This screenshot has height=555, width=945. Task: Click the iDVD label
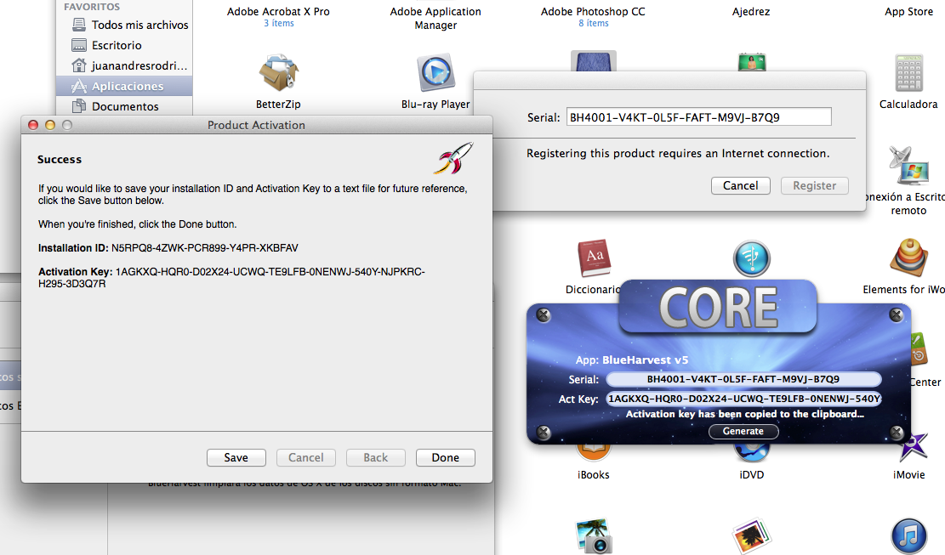click(x=752, y=475)
